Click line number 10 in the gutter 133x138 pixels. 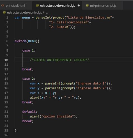(6, 60)
